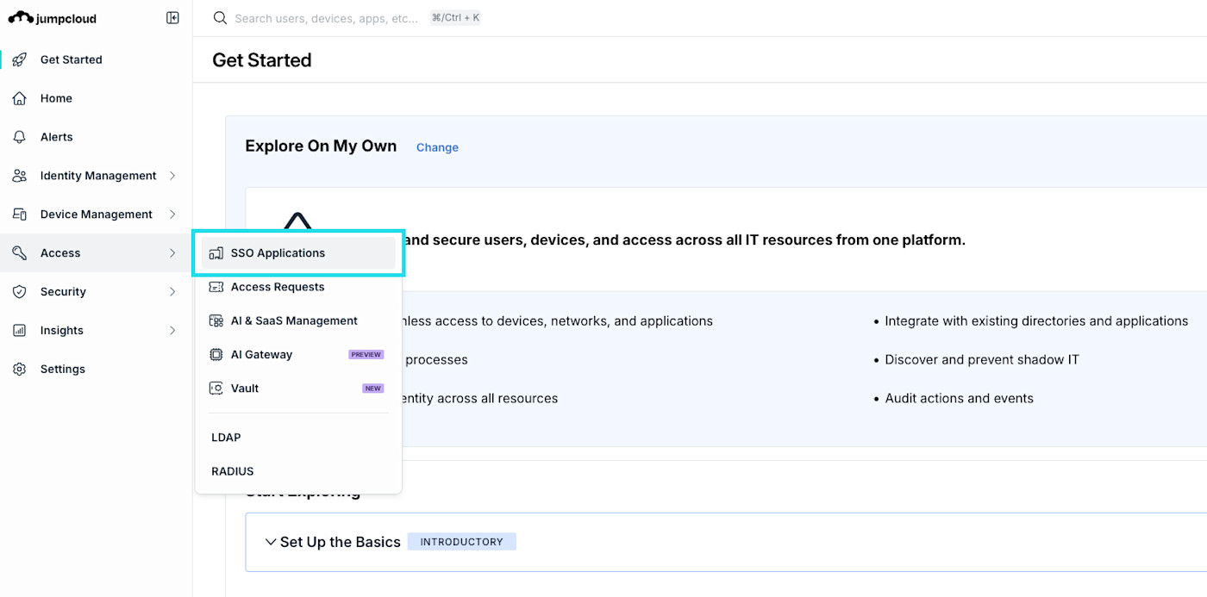Collapse the Set Up the Basics section

tap(271, 542)
